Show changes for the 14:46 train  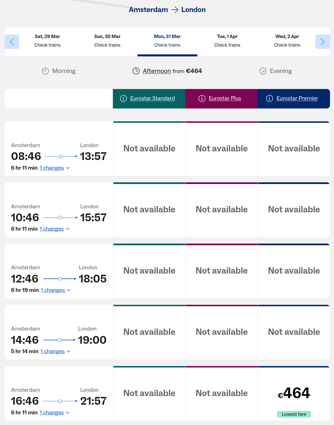pos(55,351)
